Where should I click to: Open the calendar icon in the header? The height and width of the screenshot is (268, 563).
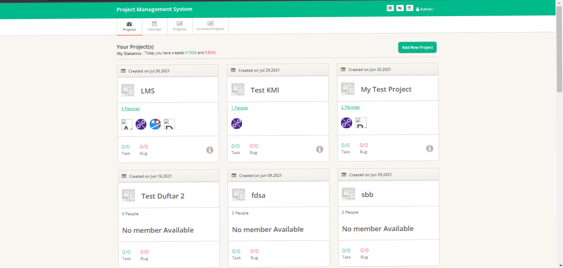tap(410, 8)
